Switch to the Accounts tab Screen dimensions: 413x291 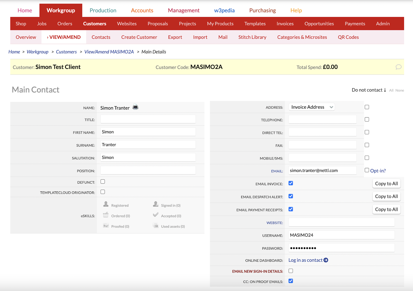click(142, 10)
